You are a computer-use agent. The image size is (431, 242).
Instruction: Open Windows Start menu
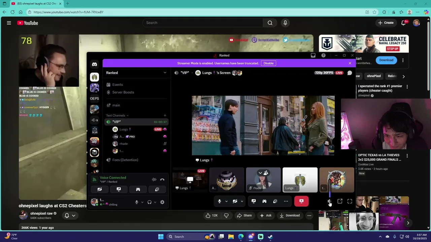(x=161, y=237)
